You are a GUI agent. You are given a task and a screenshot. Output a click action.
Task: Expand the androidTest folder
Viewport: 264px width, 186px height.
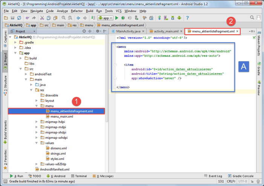(x=26, y=74)
